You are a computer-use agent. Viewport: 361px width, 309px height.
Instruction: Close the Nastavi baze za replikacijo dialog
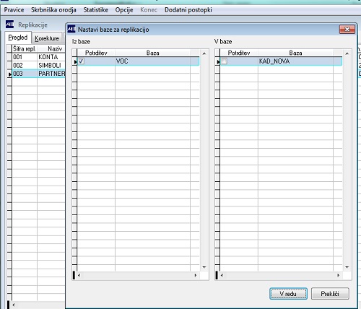[x=347, y=30]
